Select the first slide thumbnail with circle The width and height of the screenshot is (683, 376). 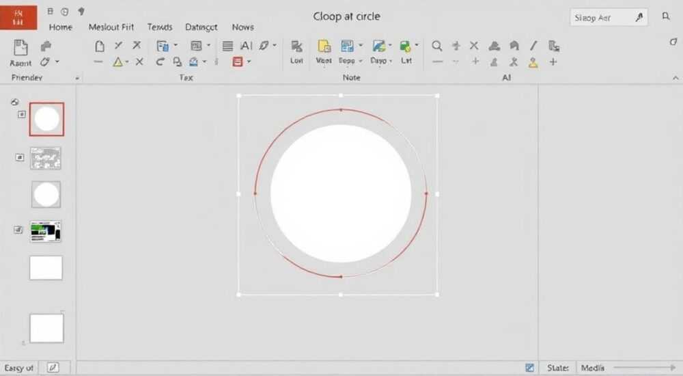click(x=46, y=119)
